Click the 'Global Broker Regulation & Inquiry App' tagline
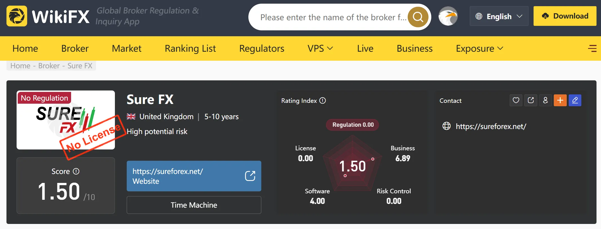Viewport: 601px width, 229px height. (147, 16)
